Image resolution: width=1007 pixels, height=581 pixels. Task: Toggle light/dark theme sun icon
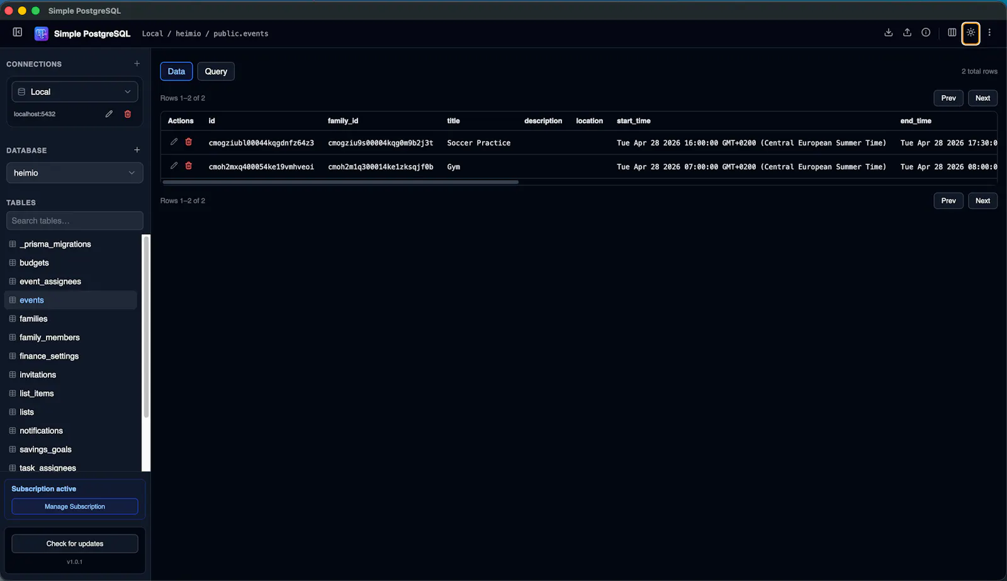click(971, 33)
